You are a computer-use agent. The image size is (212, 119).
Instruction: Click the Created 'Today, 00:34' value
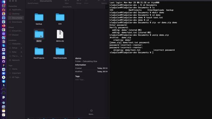pos(102,68)
